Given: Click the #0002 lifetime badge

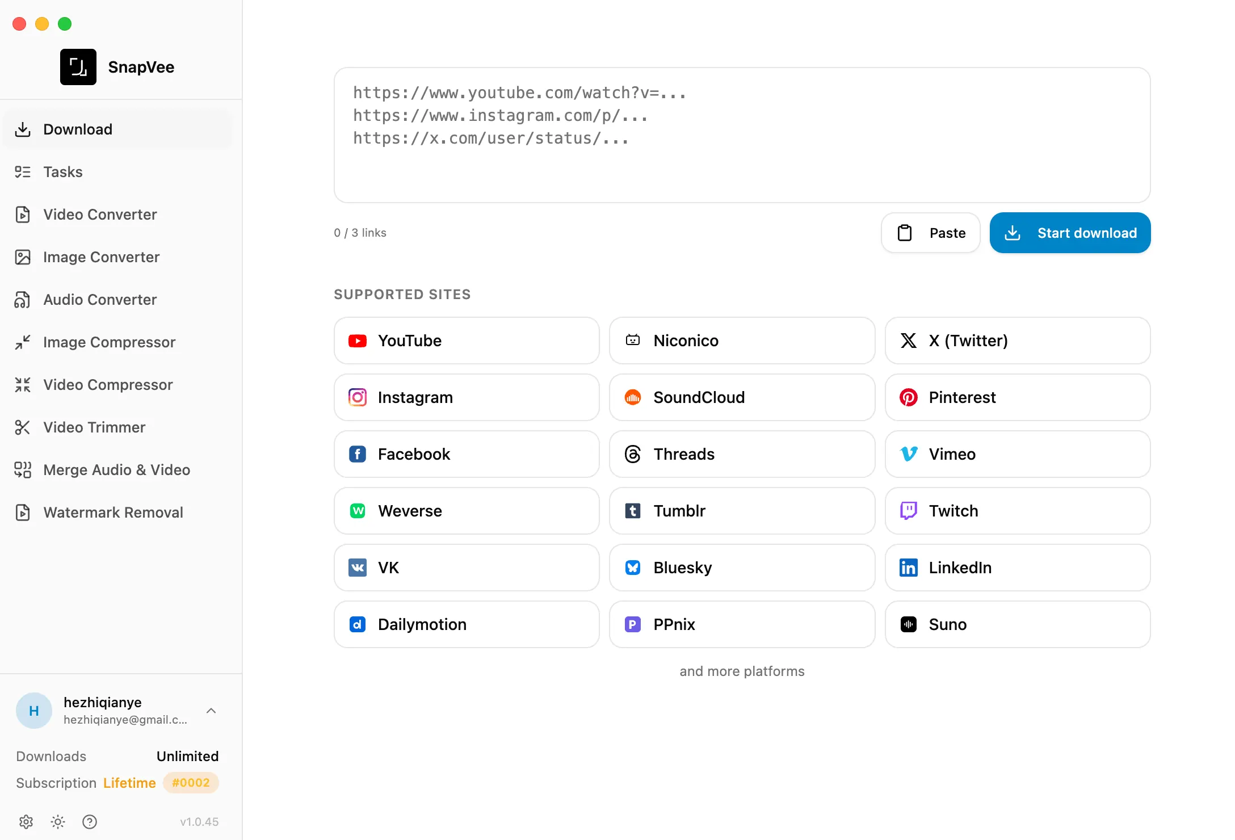Looking at the screenshot, I should point(191,783).
